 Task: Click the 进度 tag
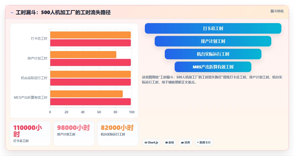coord(185,142)
